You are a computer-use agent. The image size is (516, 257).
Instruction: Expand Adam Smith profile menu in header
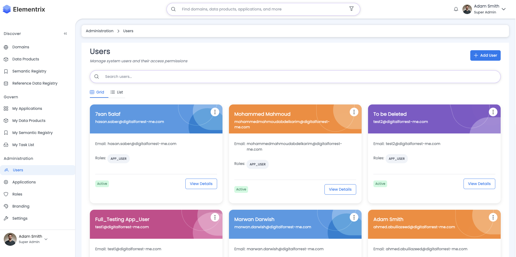[x=504, y=9]
